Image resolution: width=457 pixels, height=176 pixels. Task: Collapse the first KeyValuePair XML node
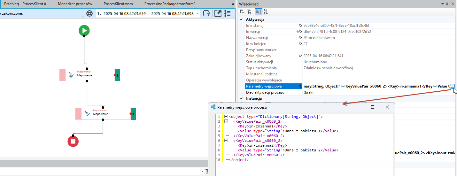[x=226, y=121]
